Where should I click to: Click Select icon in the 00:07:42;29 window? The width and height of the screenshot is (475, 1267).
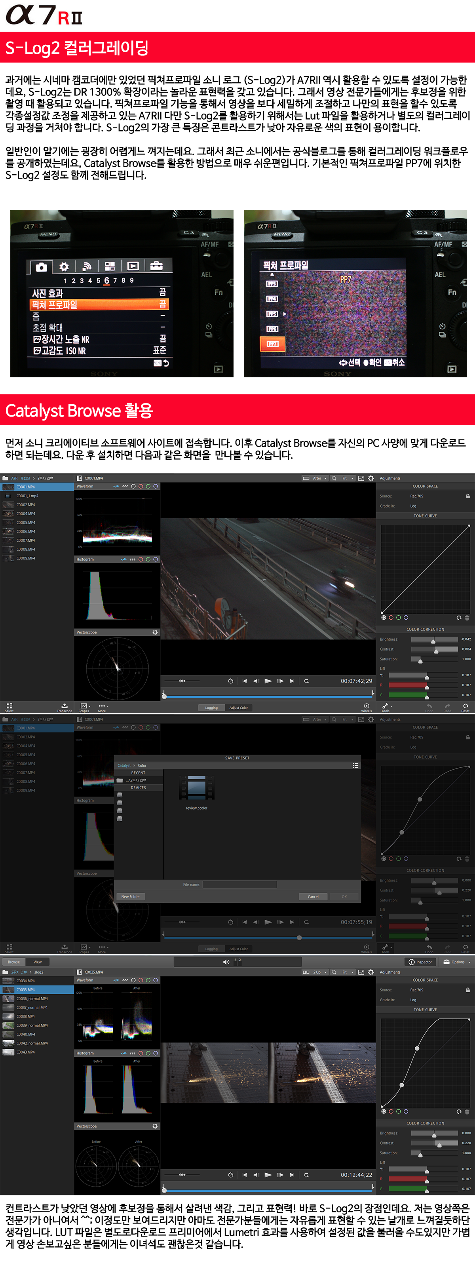pyautogui.click(x=9, y=707)
